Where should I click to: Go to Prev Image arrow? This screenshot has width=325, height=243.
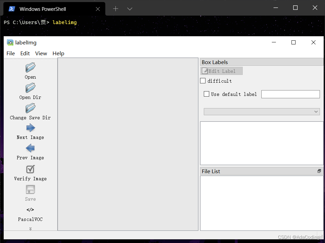coord(30,148)
